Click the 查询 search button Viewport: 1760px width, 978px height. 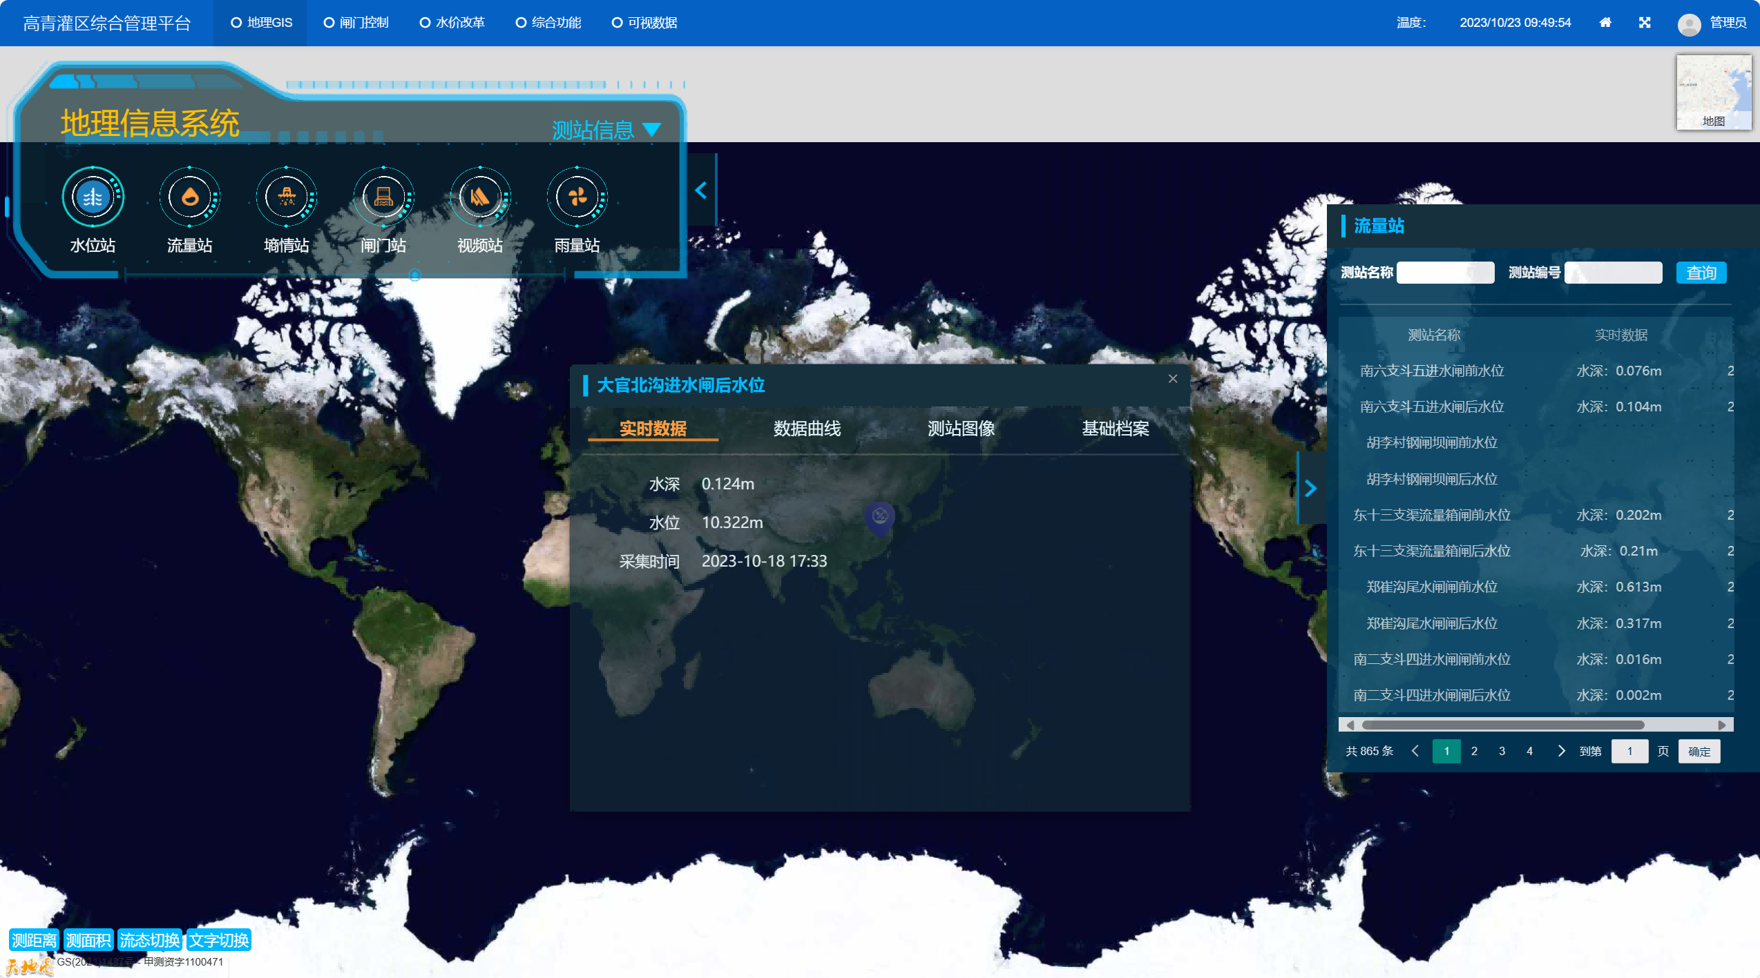tap(1701, 273)
